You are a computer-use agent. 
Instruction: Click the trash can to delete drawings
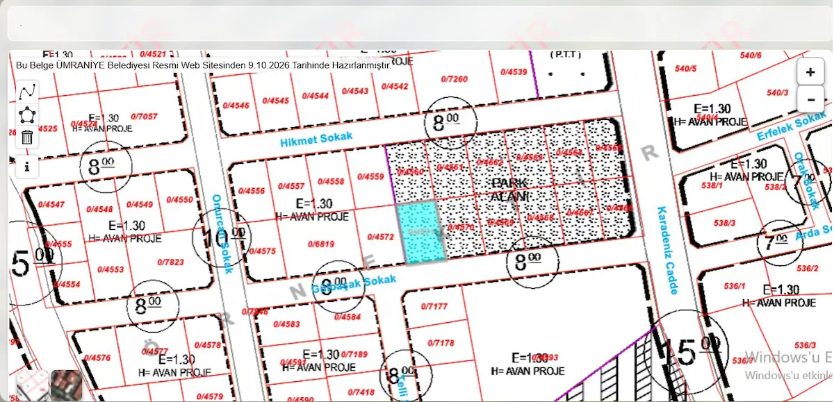click(x=27, y=137)
